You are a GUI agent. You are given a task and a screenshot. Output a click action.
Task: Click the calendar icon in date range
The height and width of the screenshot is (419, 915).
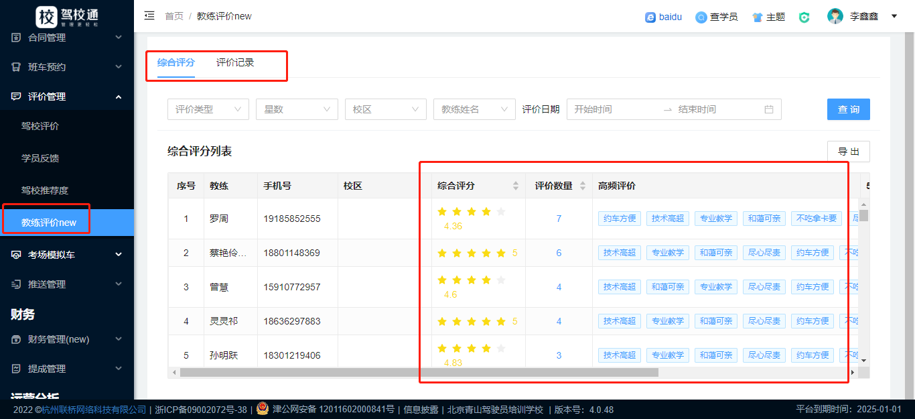pos(769,109)
